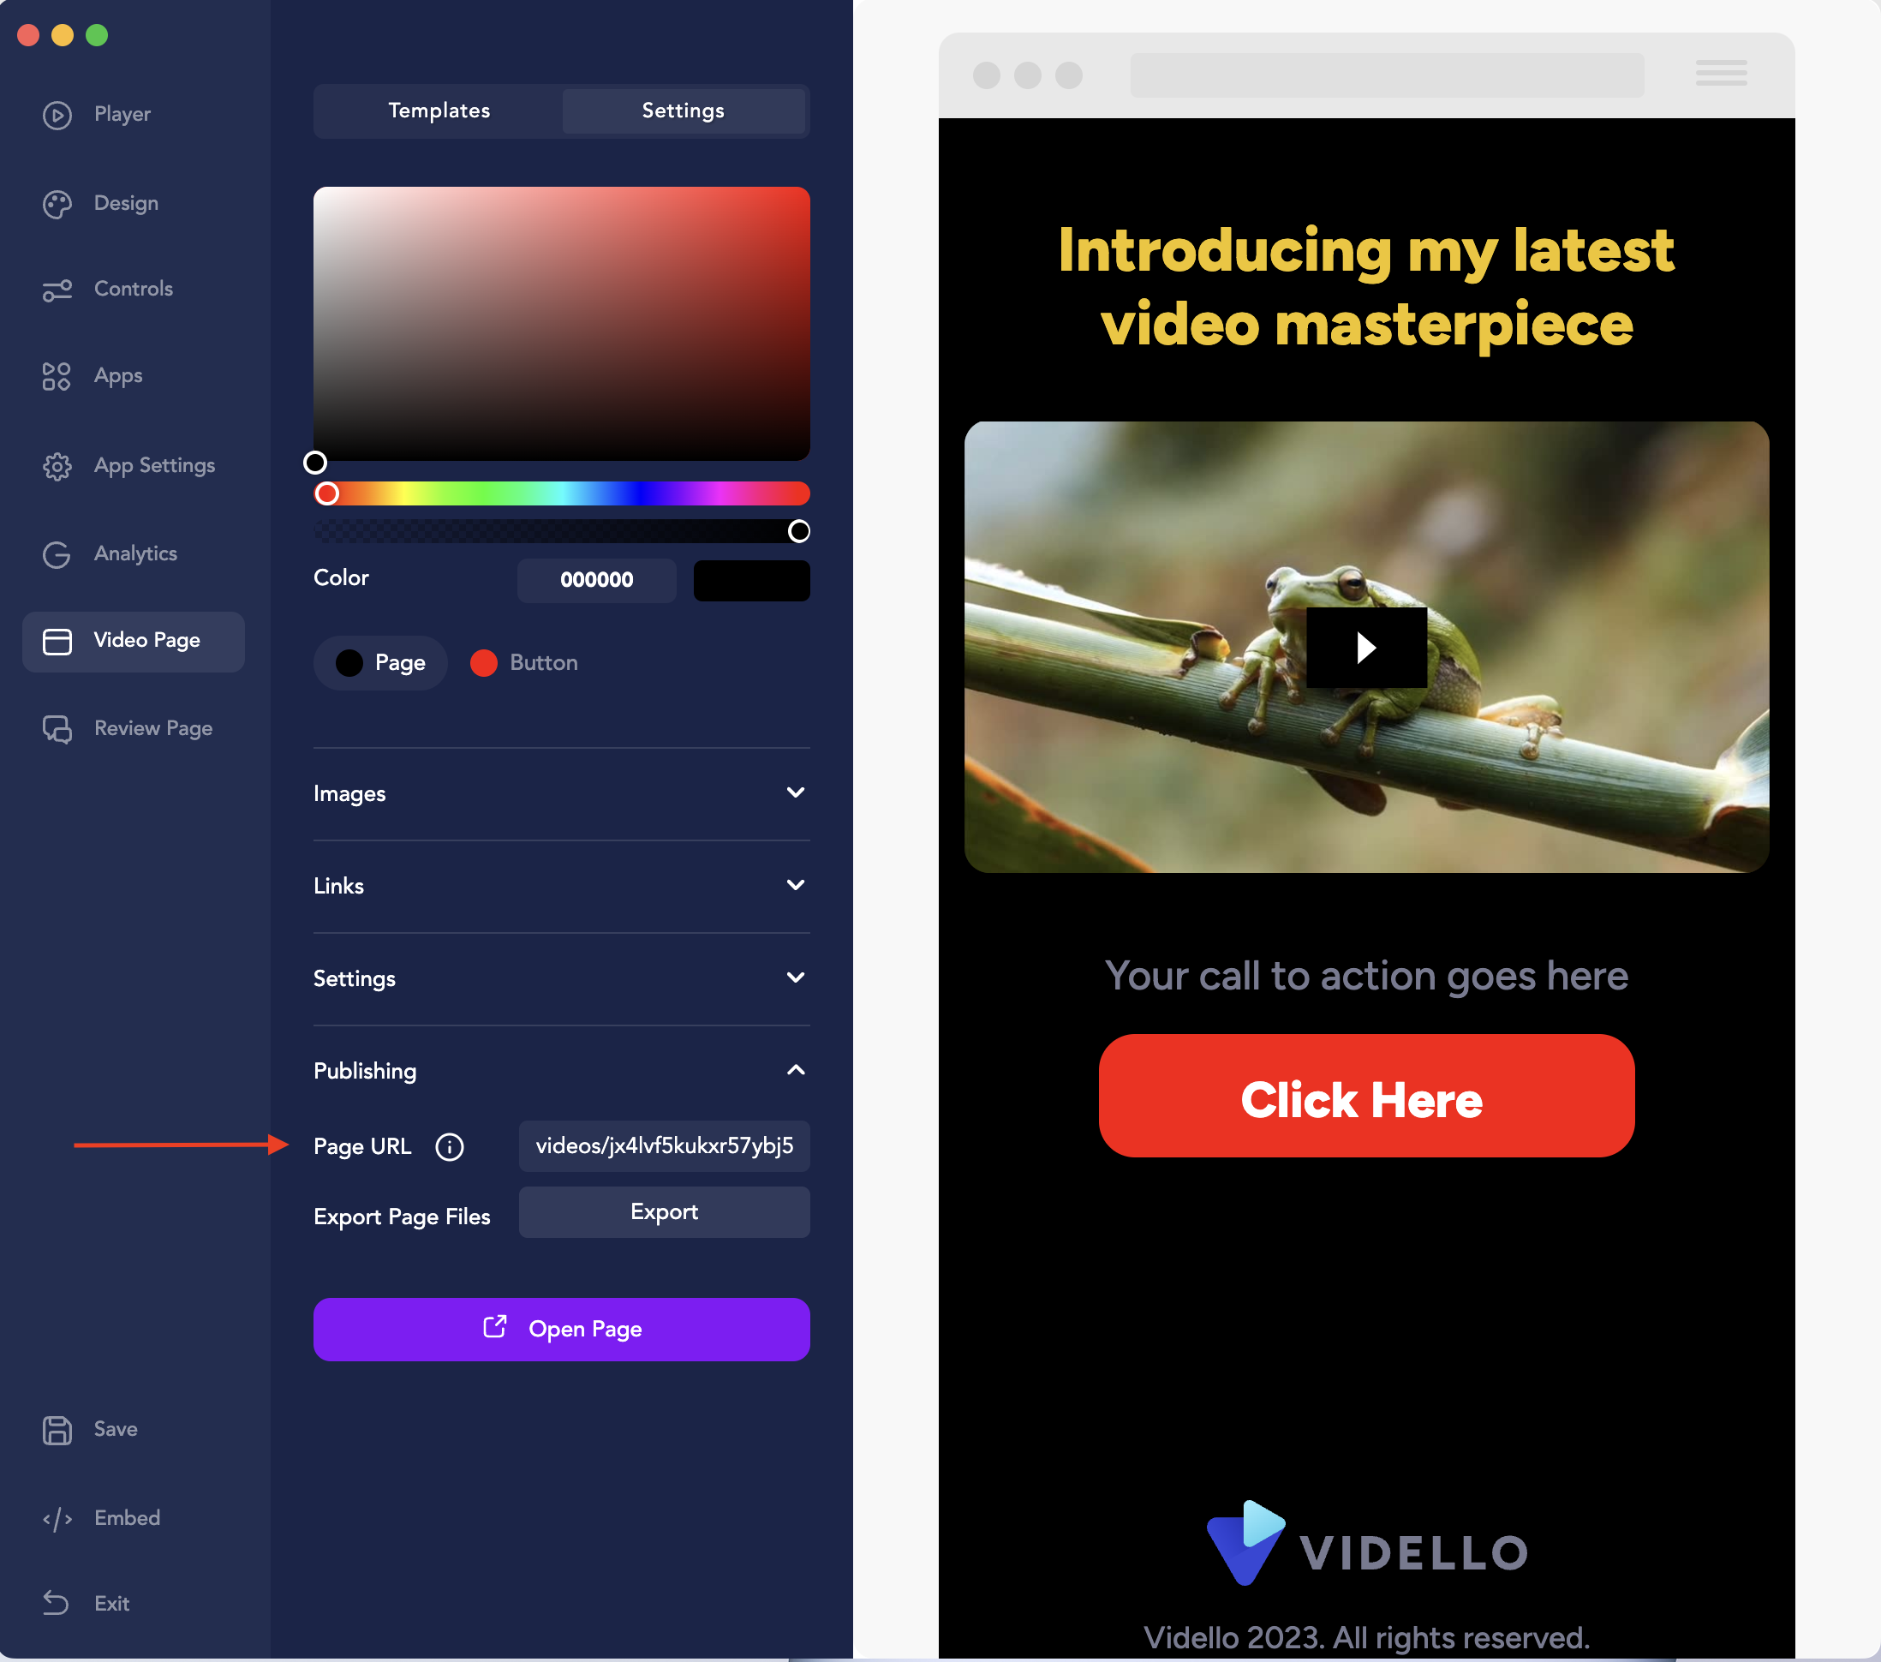
Task: Expand the Settings accordion section
Action: point(561,979)
